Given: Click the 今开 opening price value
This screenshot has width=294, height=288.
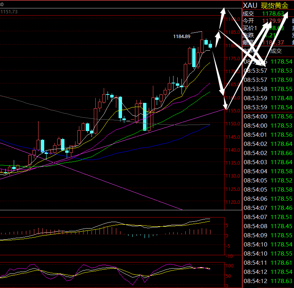Looking at the screenshot, I should point(272,21).
